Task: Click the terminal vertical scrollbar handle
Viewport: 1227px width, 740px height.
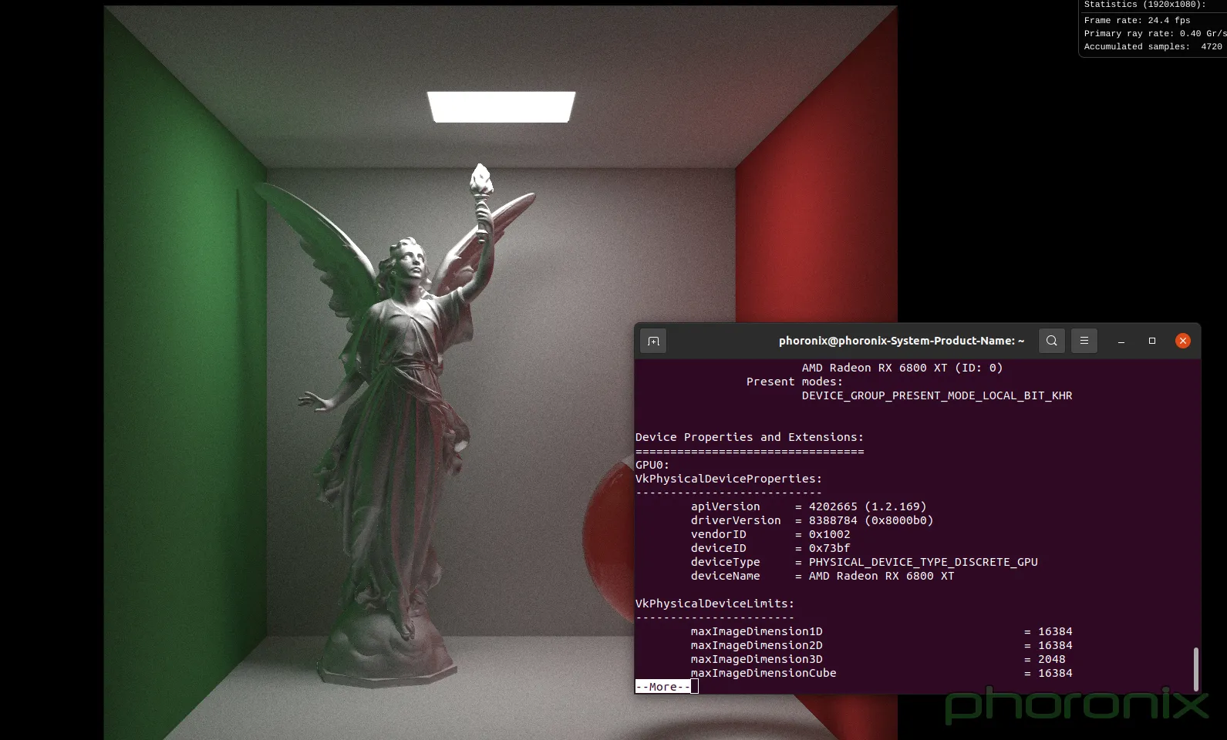Action: [x=1196, y=669]
